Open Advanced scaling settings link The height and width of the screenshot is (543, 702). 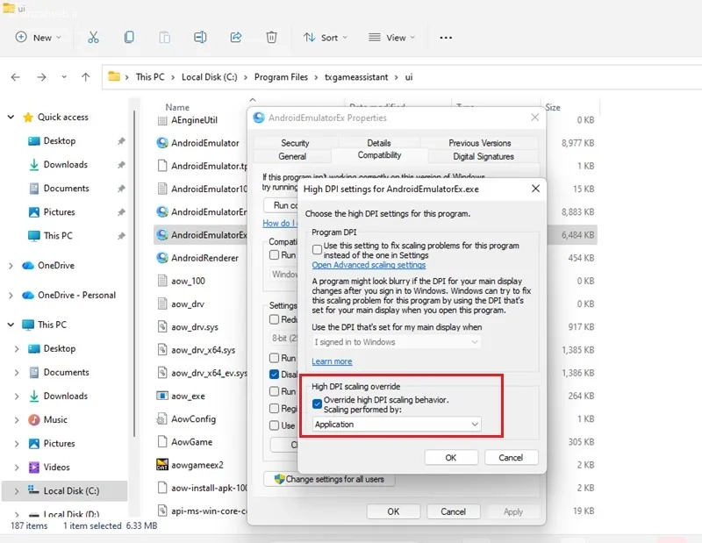tap(369, 265)
